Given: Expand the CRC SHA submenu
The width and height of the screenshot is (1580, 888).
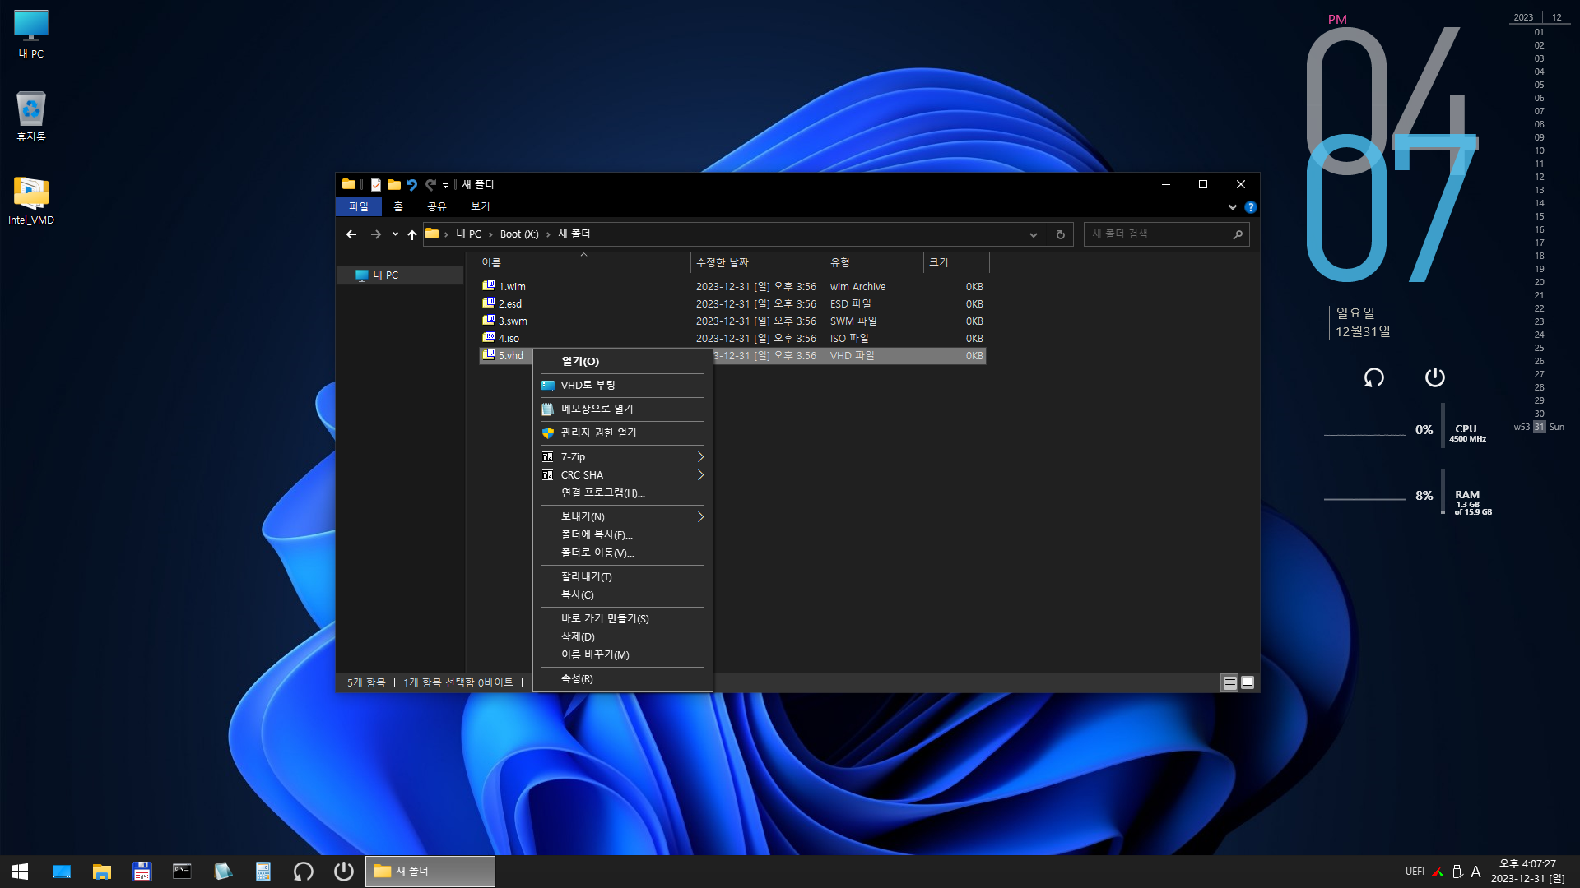Looking at the screenshot, I should click(x=623, y=475).
